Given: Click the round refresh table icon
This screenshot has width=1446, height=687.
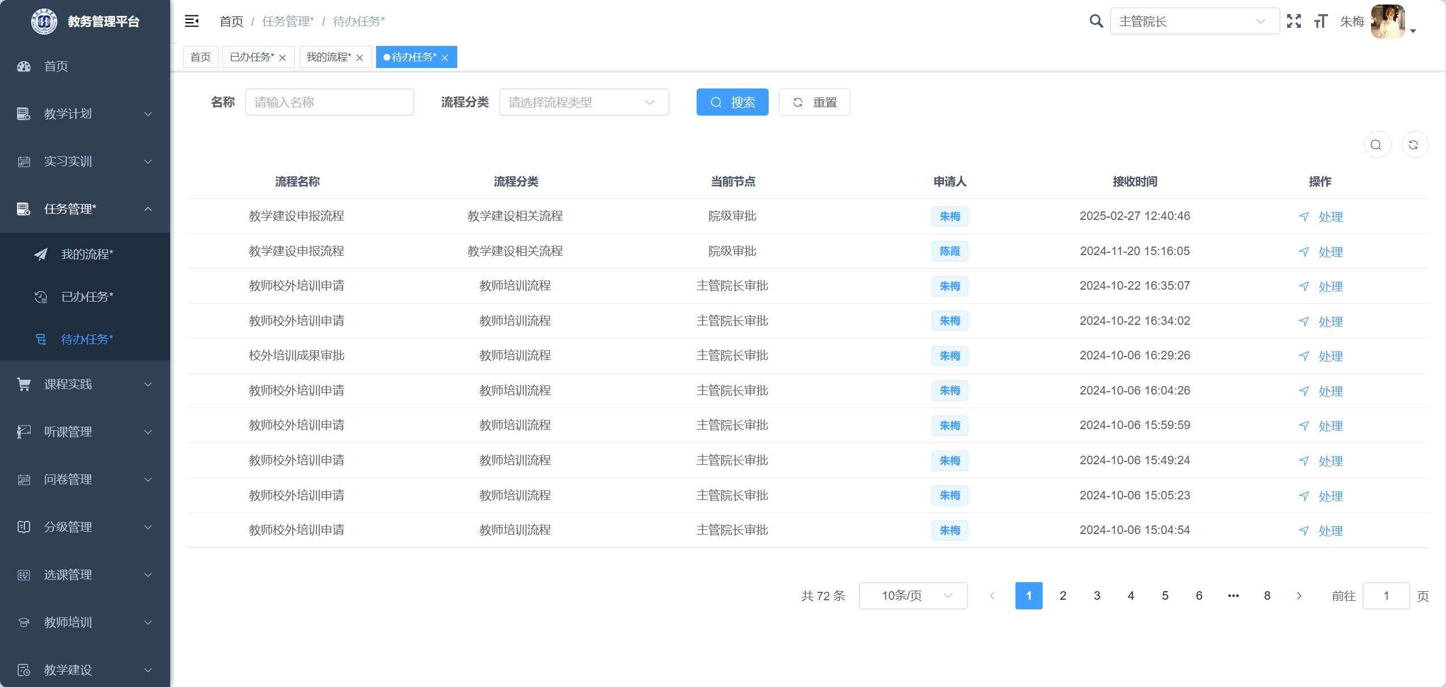Looking at the screenshot, I should tap(1414, 145).
